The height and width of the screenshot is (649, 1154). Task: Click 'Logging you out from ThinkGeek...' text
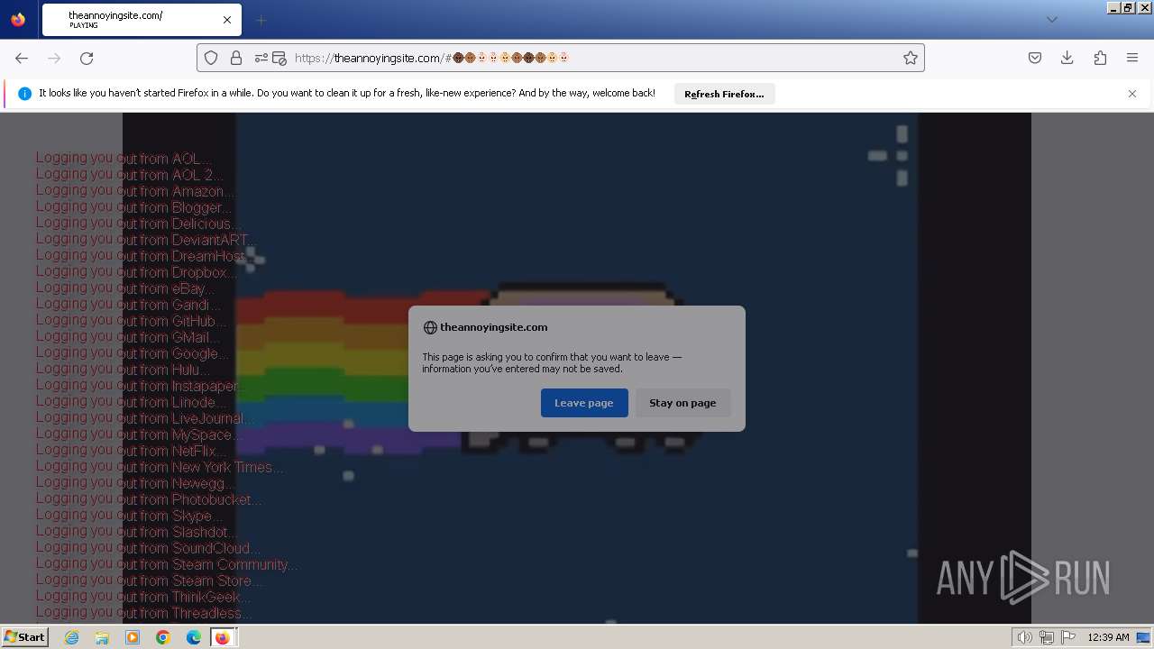click(x=144, y=596)
